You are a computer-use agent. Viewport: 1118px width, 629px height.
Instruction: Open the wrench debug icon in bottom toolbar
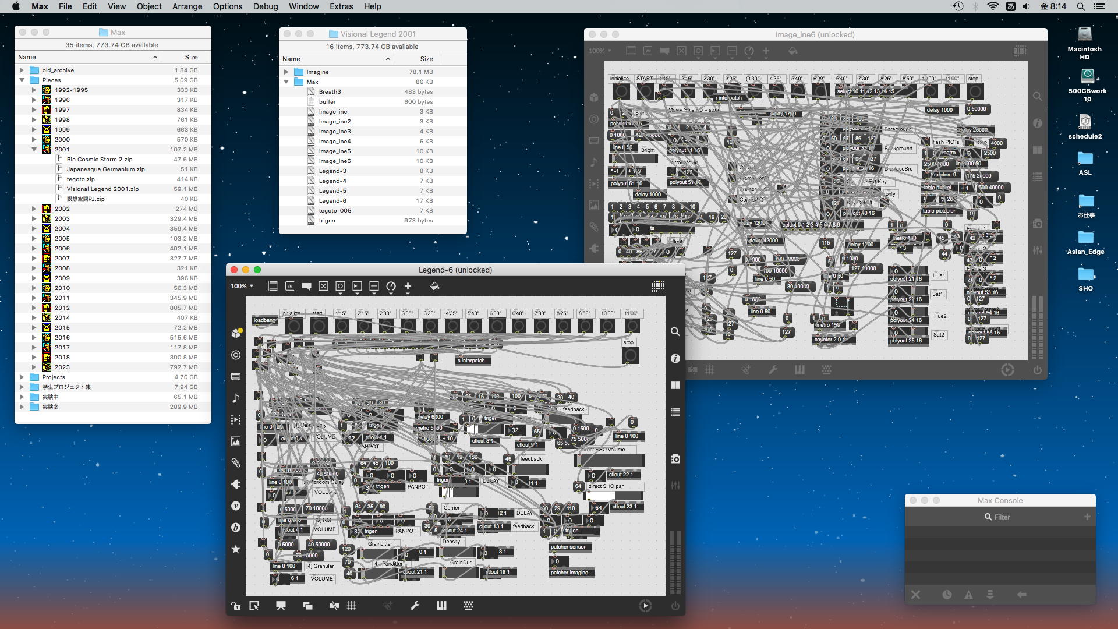click(x=415, y=606)
